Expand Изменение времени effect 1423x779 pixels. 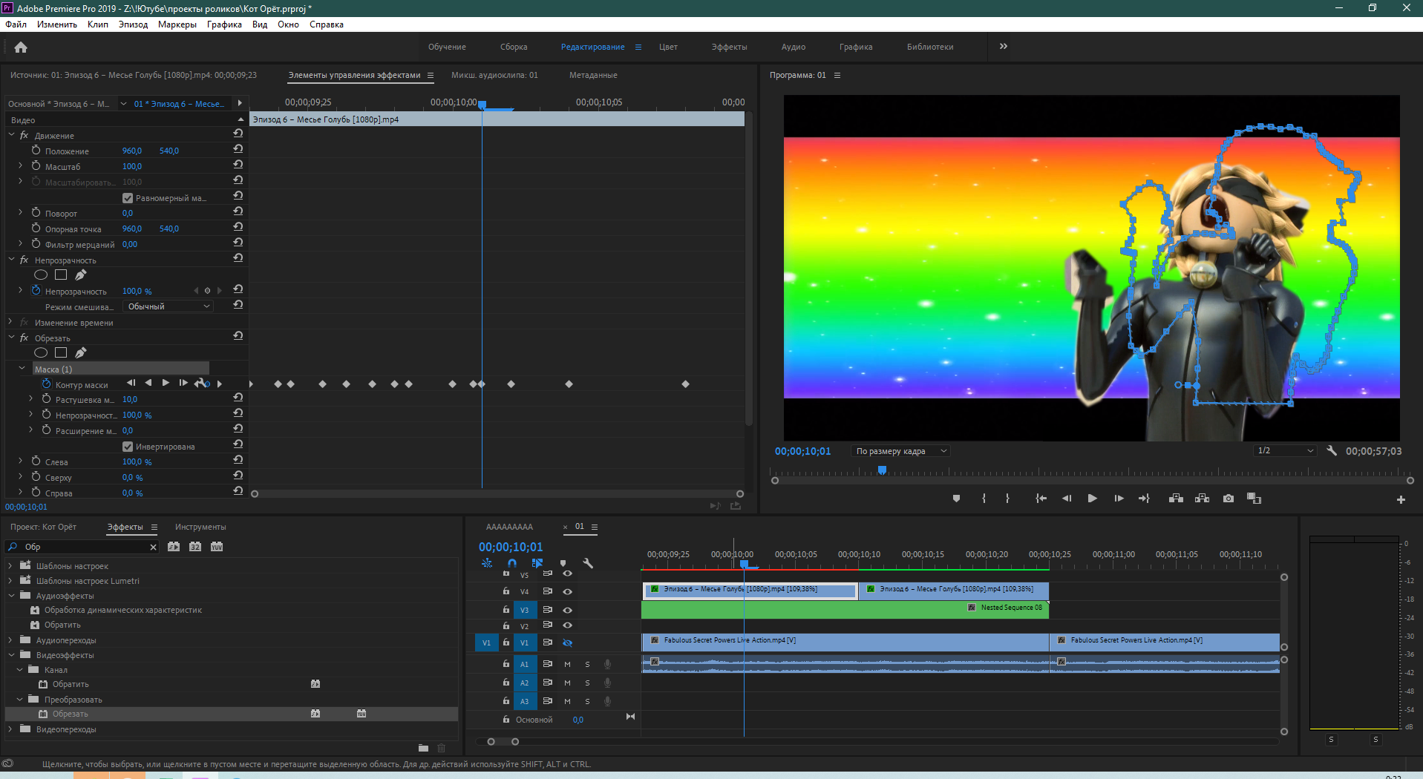tap(10, 322)
